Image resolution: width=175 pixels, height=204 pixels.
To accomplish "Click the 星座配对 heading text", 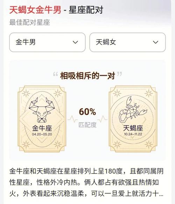I will tap(86, 10).
